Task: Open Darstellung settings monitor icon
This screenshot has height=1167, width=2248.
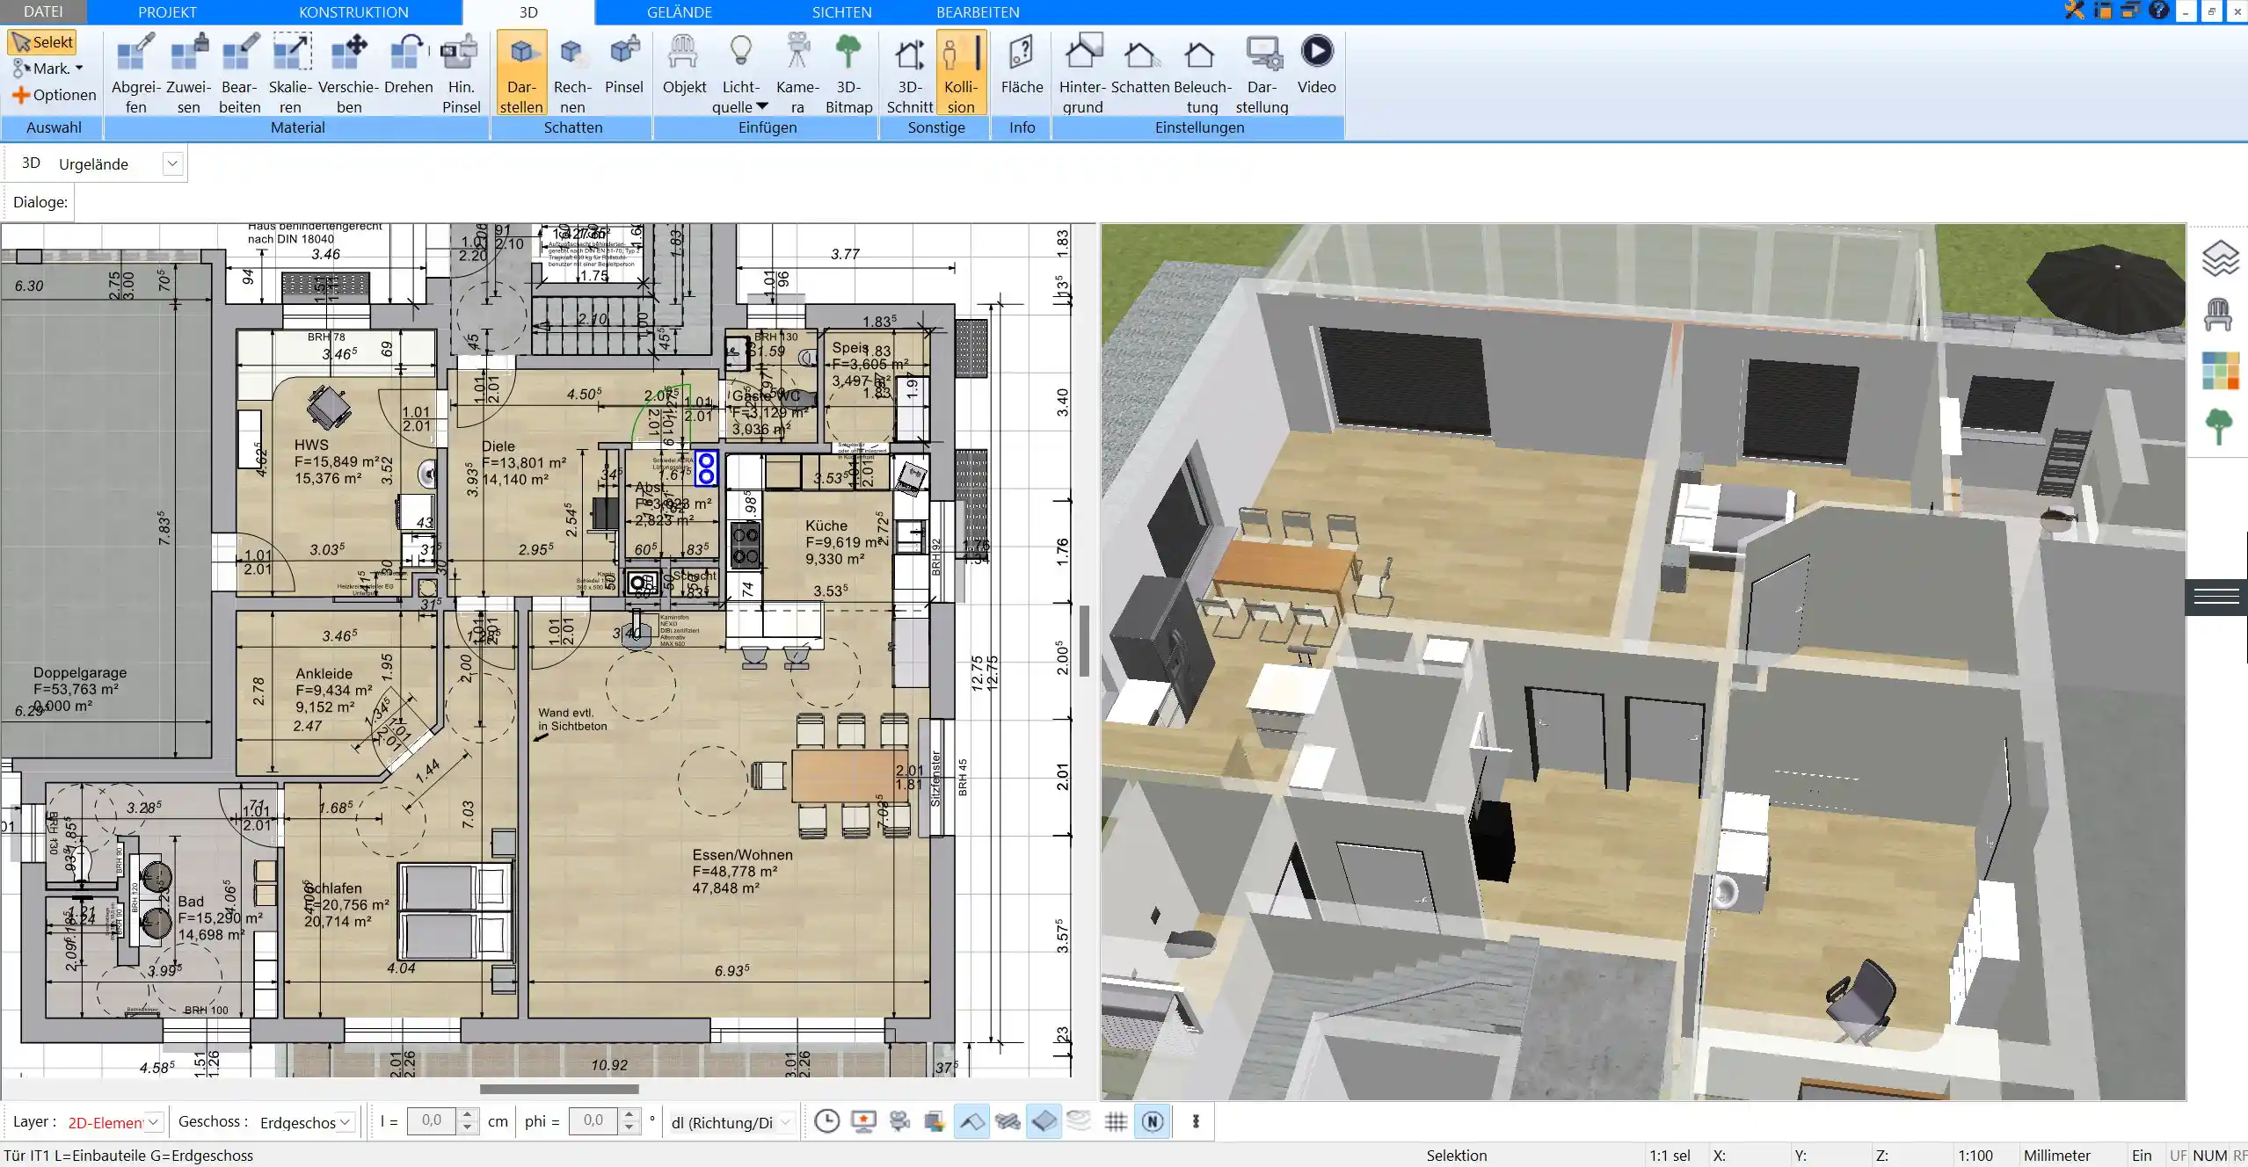Action: tap(1262, 73)
